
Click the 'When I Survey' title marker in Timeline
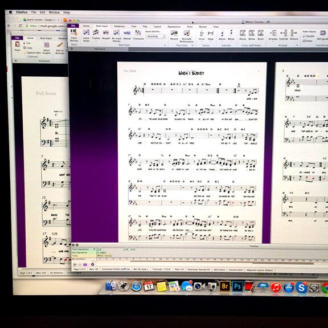point(104,256)
